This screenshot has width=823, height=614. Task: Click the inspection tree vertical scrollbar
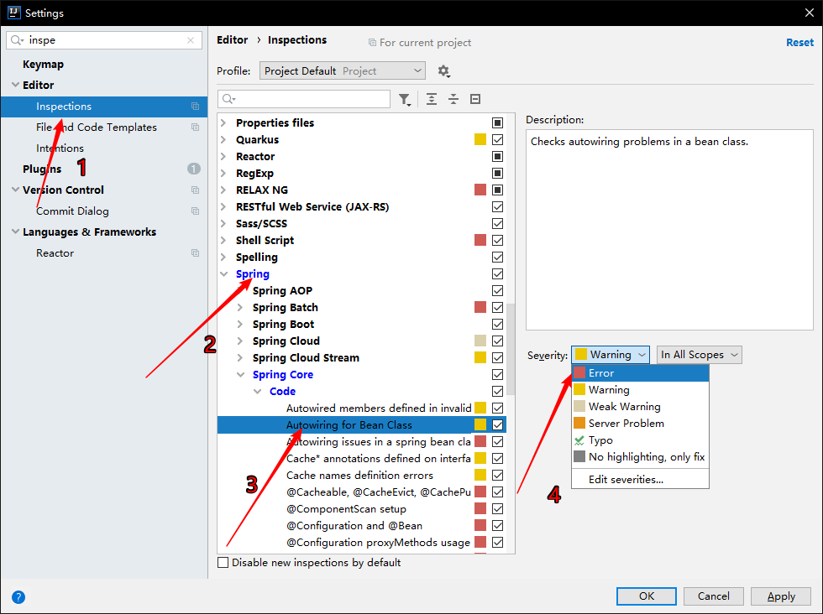click(511, 349)
